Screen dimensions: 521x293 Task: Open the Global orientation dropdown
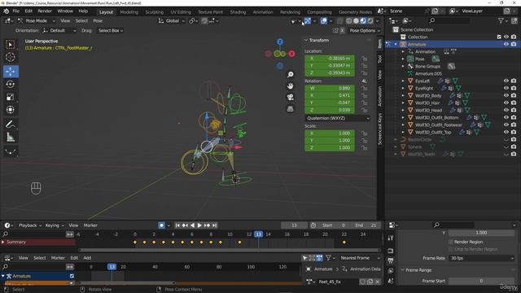tap(172, 21)
